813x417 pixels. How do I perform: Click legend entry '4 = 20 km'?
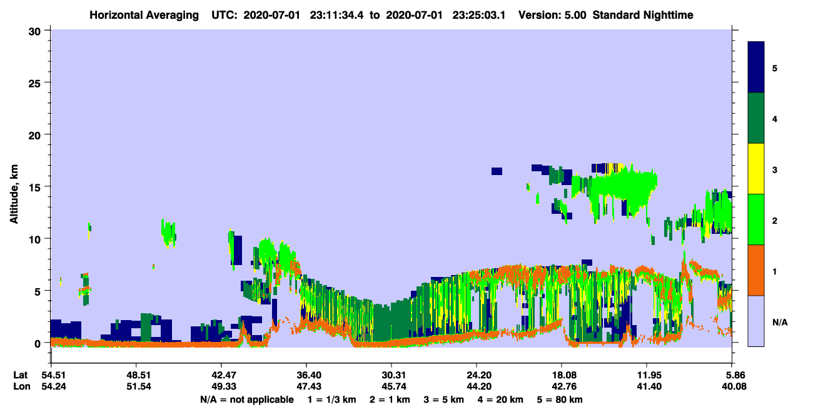click(500, 399)
